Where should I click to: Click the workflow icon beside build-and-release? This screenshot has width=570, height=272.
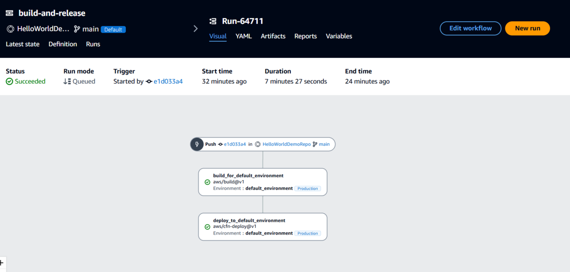coord(9,13)
